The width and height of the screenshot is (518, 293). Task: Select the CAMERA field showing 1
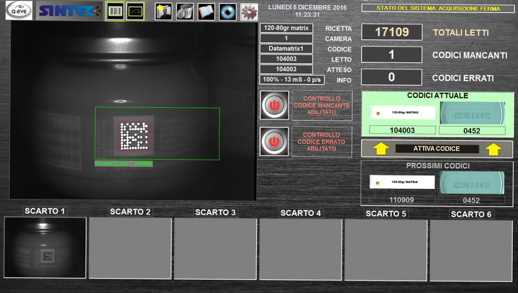(x=287, y=39)
